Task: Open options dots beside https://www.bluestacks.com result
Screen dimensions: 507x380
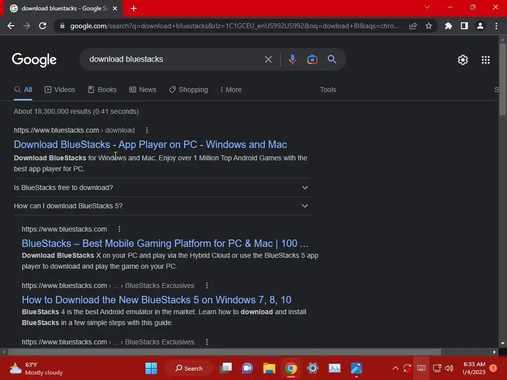Action: click(x=119, y=229)
